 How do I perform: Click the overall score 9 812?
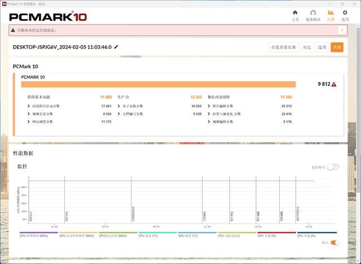coord(324,84)
